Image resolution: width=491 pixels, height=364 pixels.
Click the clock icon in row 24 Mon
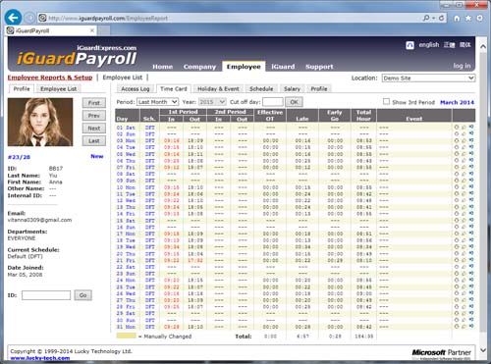pyautogui.click(x=457, y=280)
